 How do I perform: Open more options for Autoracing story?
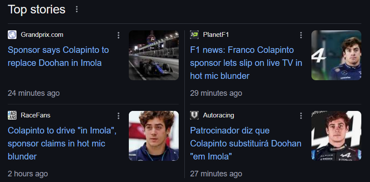301,116
